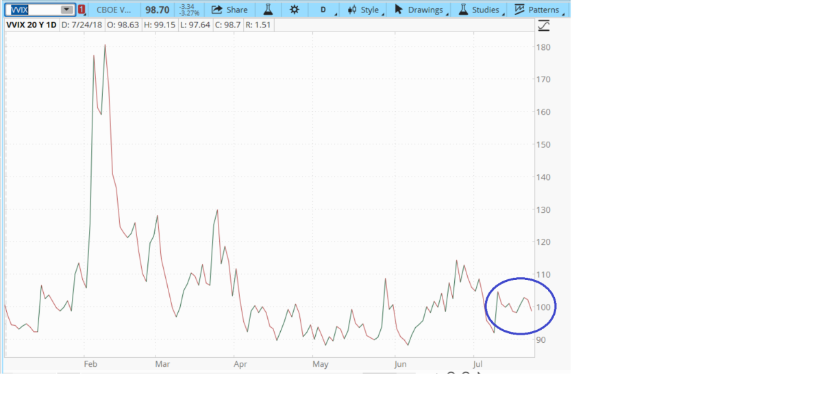Click the share arrow icon
This screenshot has height=401, width=822.
[216, 10]
